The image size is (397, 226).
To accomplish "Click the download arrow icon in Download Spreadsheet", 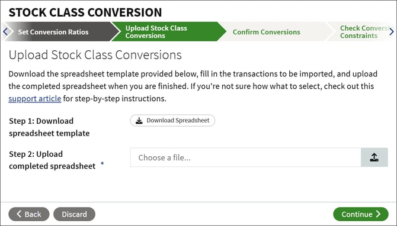I will pos(139,120).
